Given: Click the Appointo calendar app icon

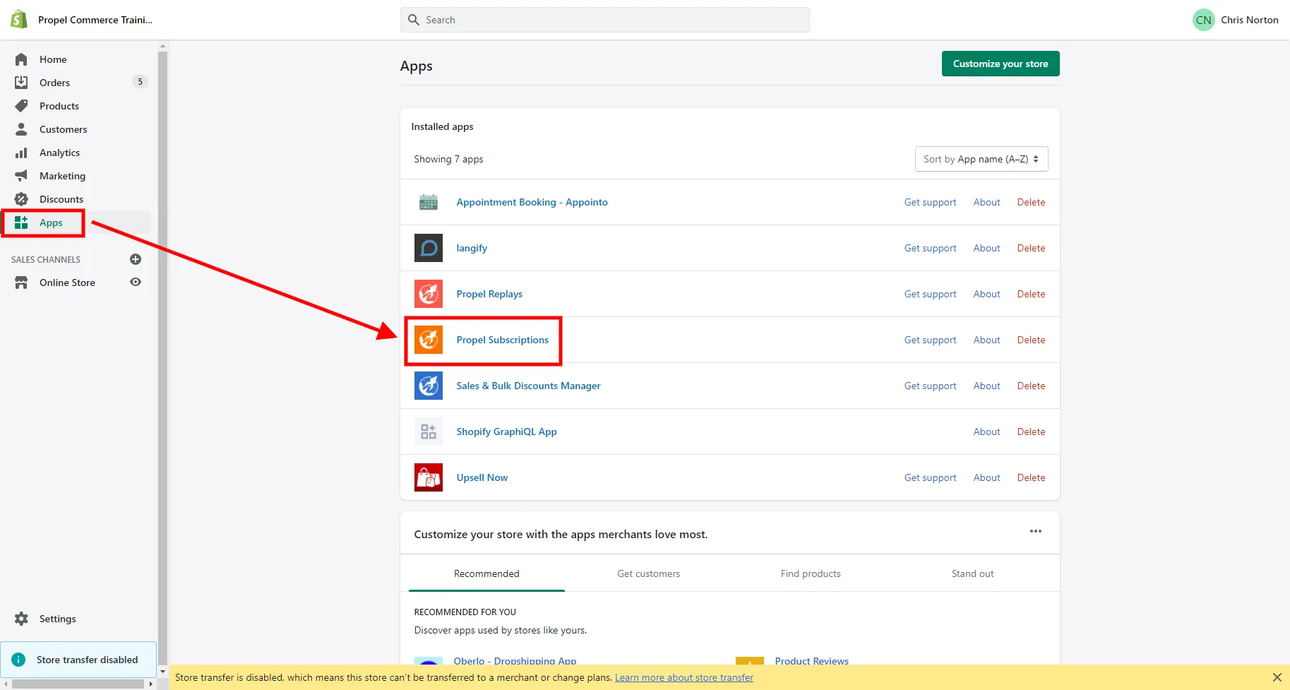Looking at the screenshot, I should tap(429, 202).
